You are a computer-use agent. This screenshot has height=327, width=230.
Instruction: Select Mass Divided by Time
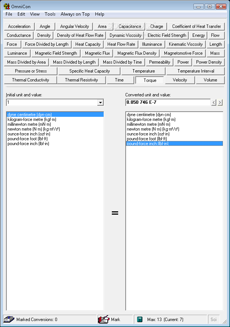122,62
